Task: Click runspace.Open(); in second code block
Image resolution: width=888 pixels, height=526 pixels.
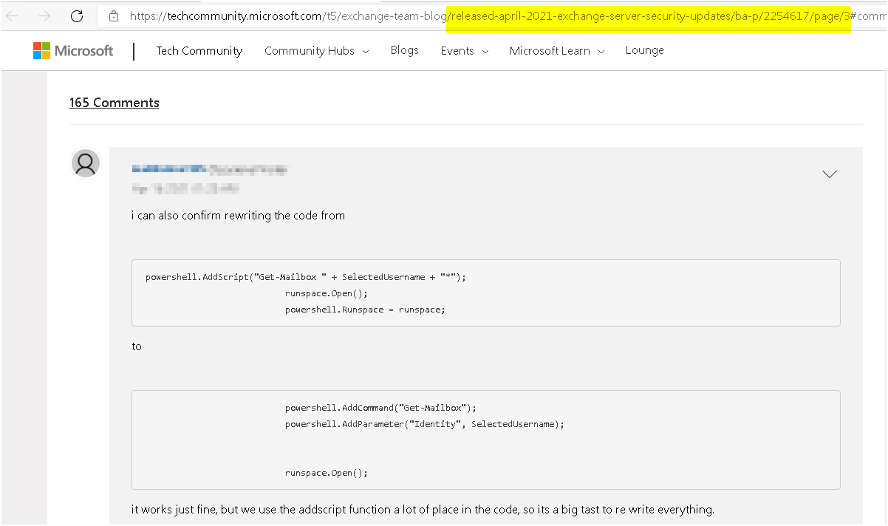Action: coord(326,473)
